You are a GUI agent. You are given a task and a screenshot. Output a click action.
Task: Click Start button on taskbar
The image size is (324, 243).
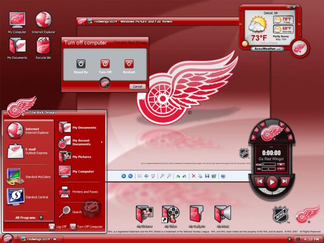[x=7, y=239]
